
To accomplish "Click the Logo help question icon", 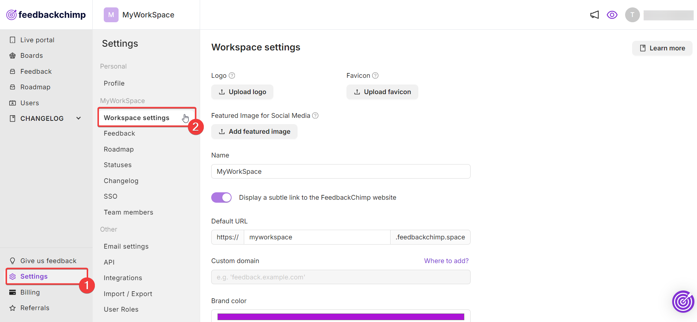I will (x=232, y=76).
